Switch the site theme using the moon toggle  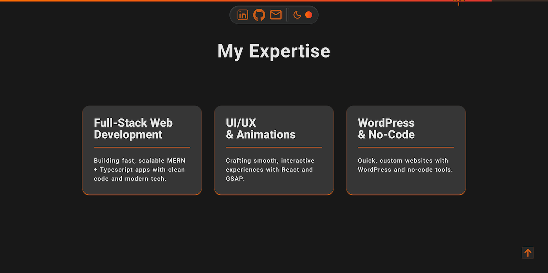[297, 15]
